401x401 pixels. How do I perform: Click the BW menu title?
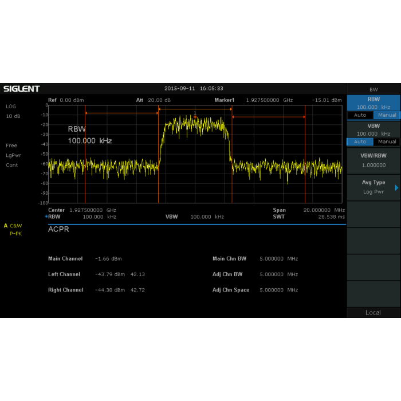point(374,89)
